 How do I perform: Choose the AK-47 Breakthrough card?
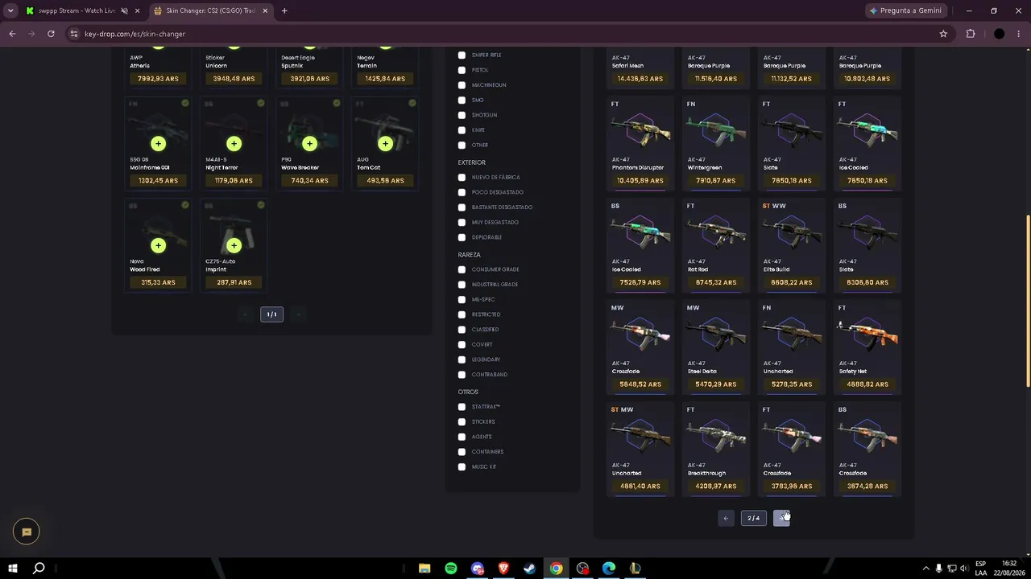715,450
